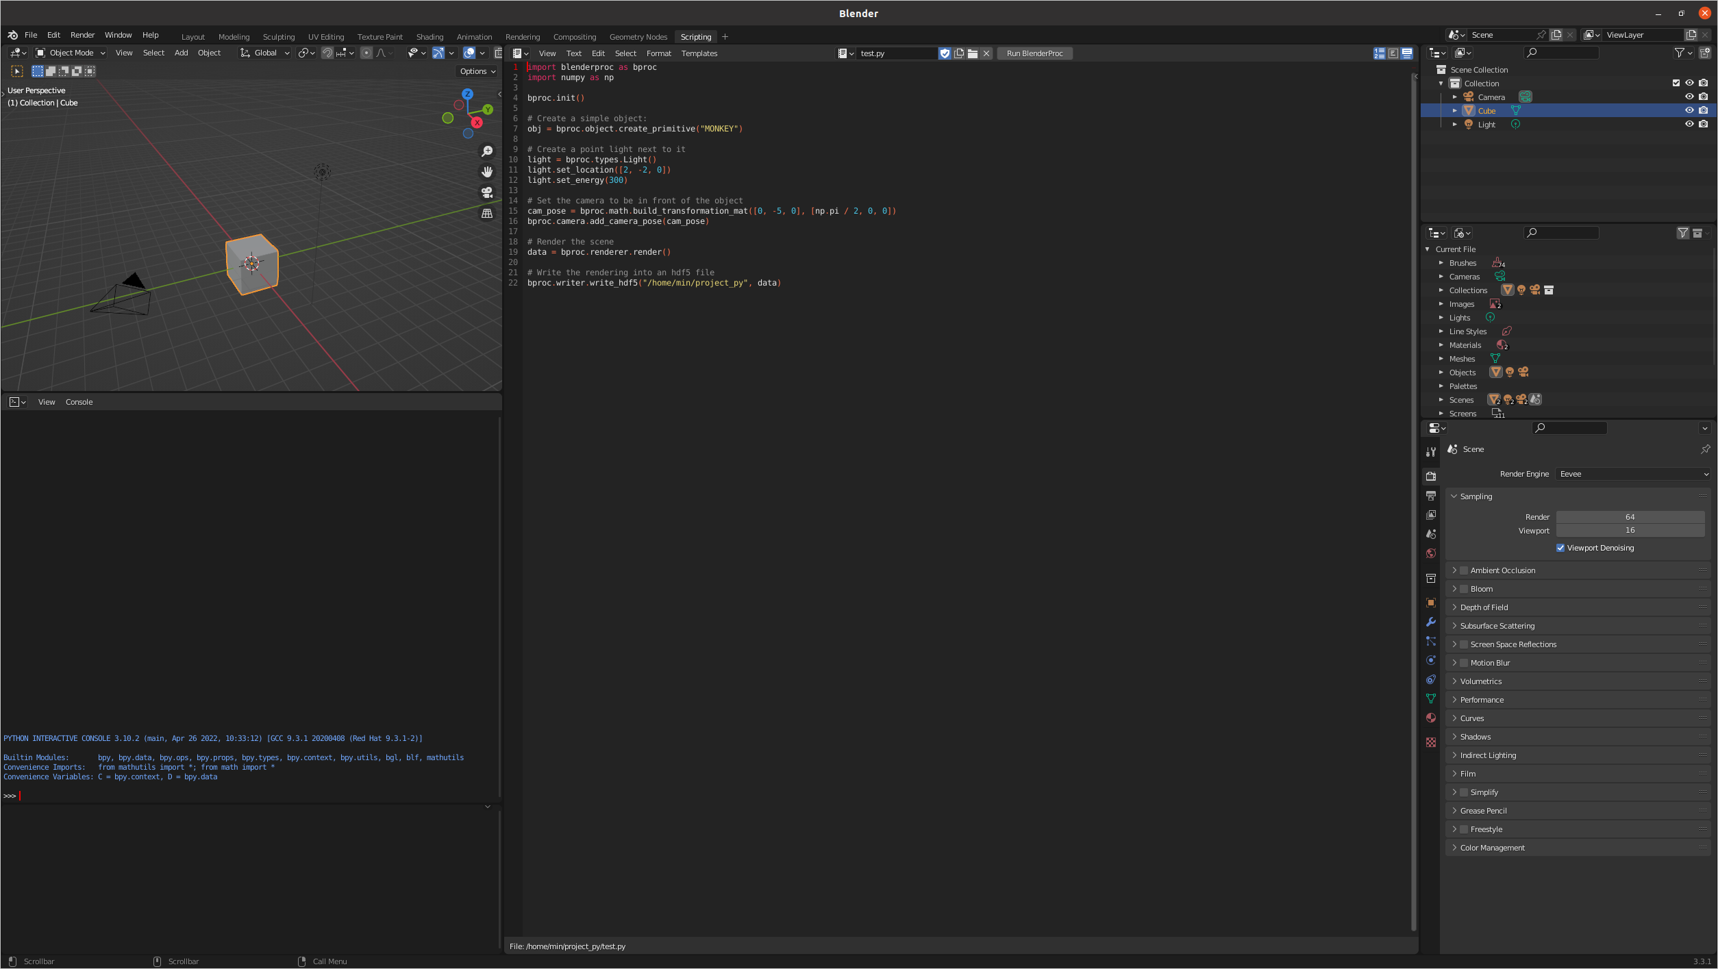
Task: Open the Render Engine Eevee dropdown
Action: click(x=1633, y=474)
